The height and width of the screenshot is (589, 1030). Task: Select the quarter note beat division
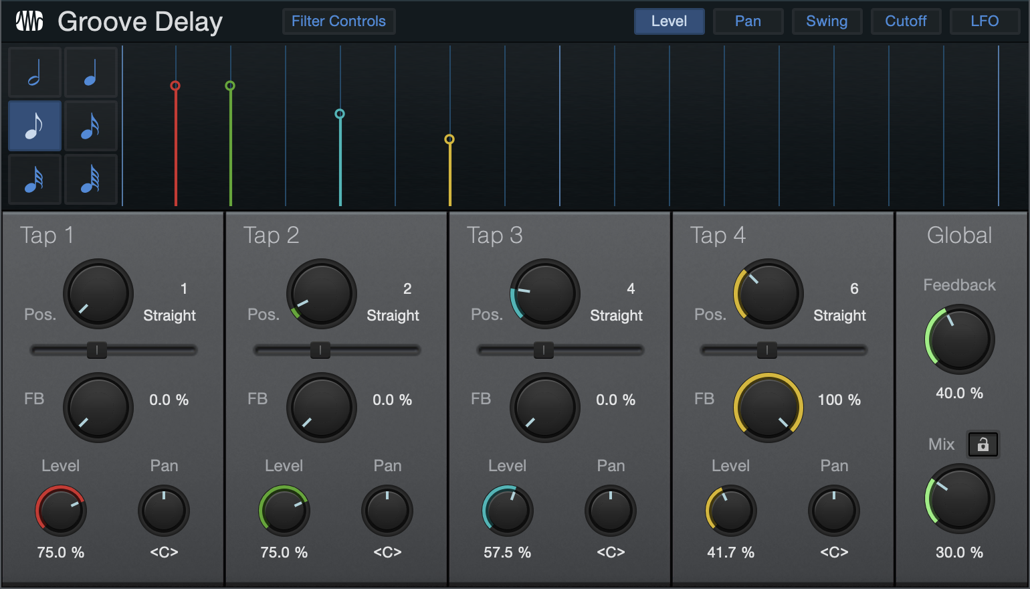(91, 72)
